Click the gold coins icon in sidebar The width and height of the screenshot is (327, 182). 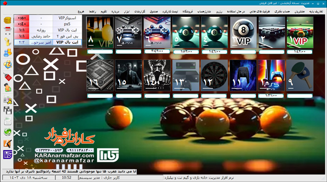tap(8, 21)
